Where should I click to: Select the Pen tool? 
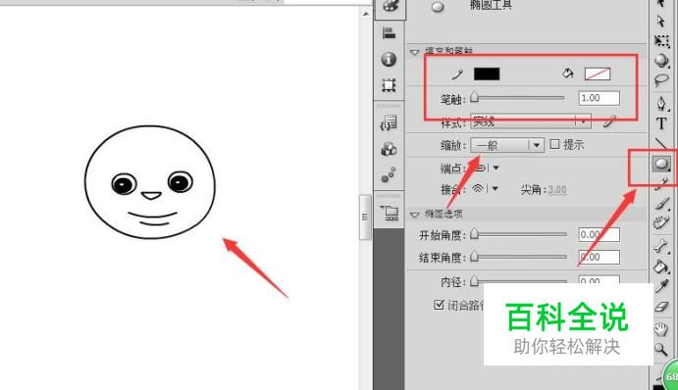(x=661, y=104)
